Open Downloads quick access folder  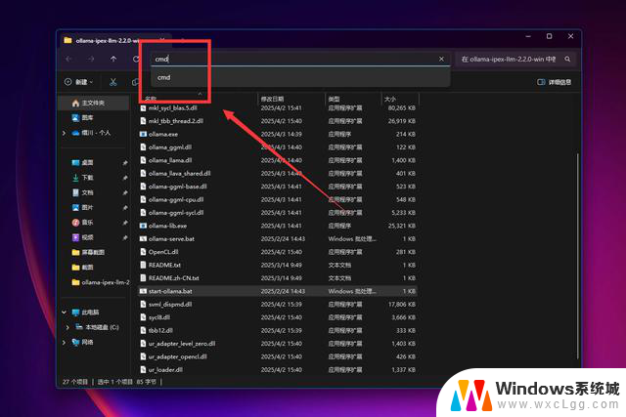(87, 178)
